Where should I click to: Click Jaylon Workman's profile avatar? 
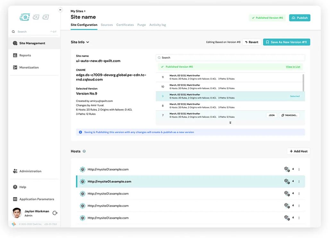pos(17,213)
